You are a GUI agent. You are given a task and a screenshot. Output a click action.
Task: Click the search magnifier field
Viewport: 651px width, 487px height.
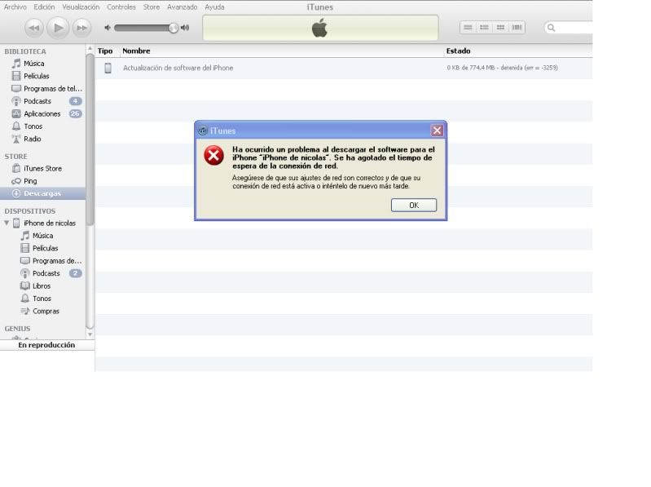click(569, 28)
